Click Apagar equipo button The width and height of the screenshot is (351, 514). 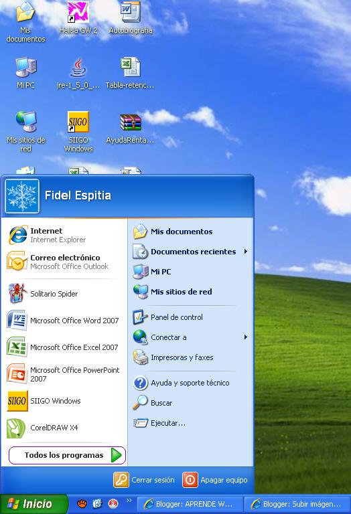pyautogui.click(x=215, y=480)
